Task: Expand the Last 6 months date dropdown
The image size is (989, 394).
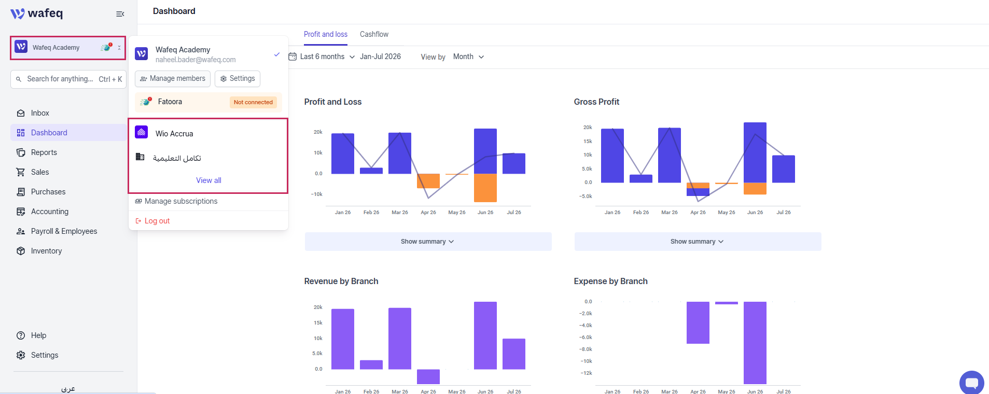Action: (x=322, y=57)
